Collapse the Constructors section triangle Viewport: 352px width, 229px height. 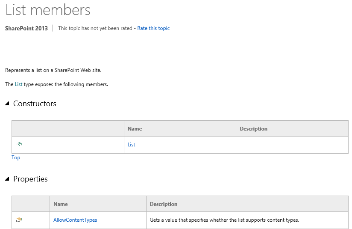click(7, 104)
